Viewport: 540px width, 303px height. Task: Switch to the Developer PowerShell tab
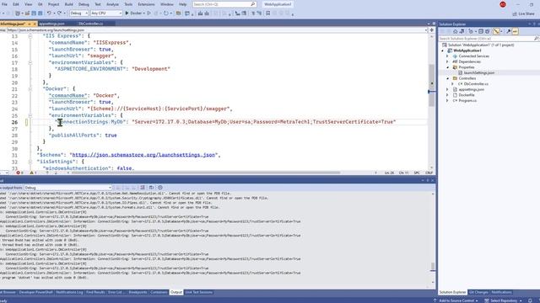click(35, 292)
